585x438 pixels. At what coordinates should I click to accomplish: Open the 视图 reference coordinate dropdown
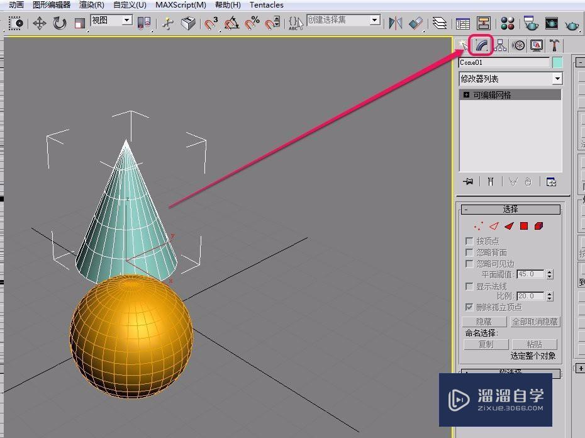[x=125, y=20]
